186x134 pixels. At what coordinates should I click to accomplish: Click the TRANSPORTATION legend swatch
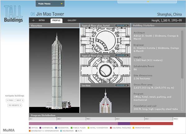pyautogui.click(x=133, y=128)
